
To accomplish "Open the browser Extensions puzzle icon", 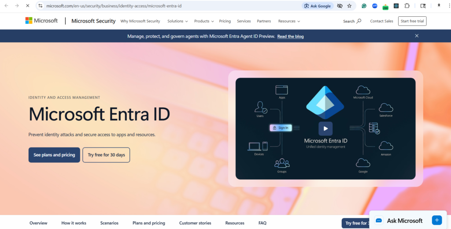I will [x=407, y=6].
